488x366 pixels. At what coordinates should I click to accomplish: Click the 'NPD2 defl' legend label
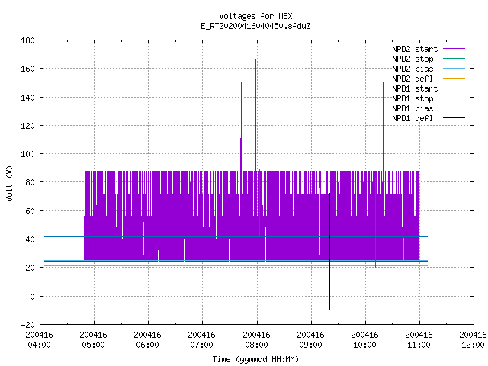tap(413, 79)
